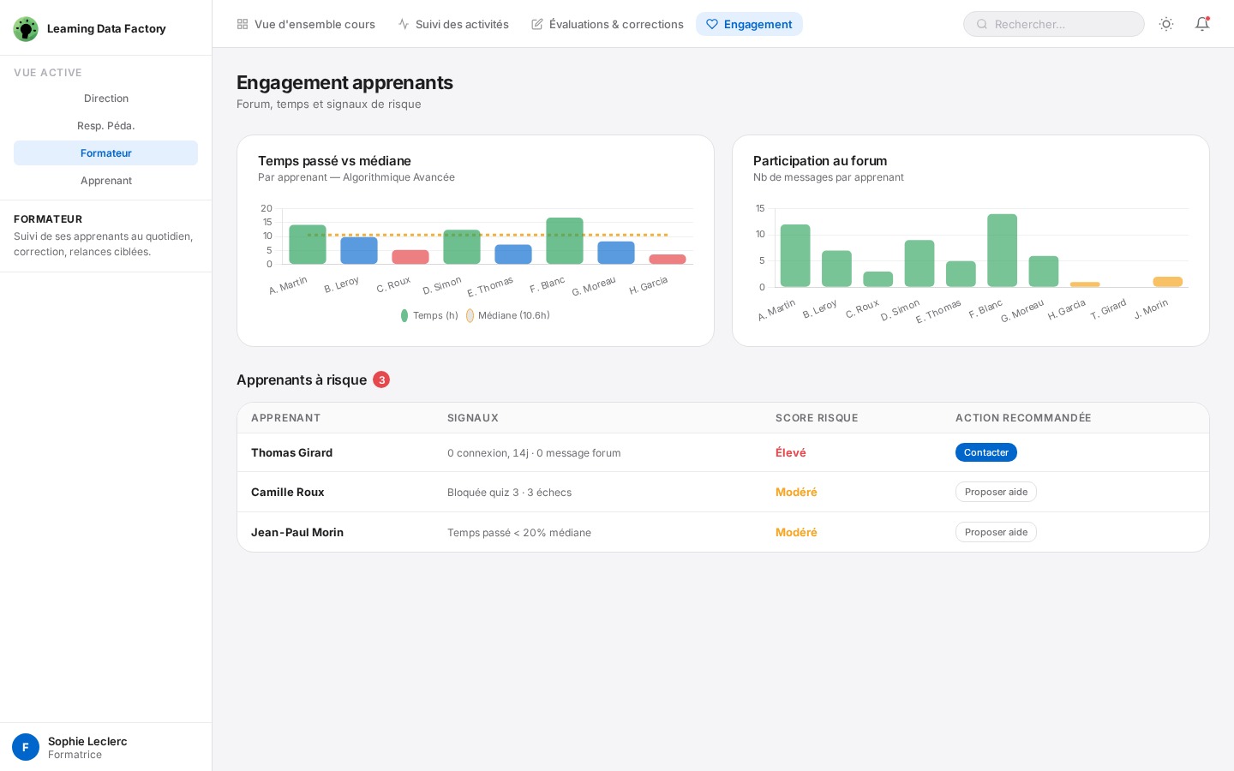Click Sophie Leclerc's avatar badge
Viewport: 1234px width, 771px height.
(26, 747)
